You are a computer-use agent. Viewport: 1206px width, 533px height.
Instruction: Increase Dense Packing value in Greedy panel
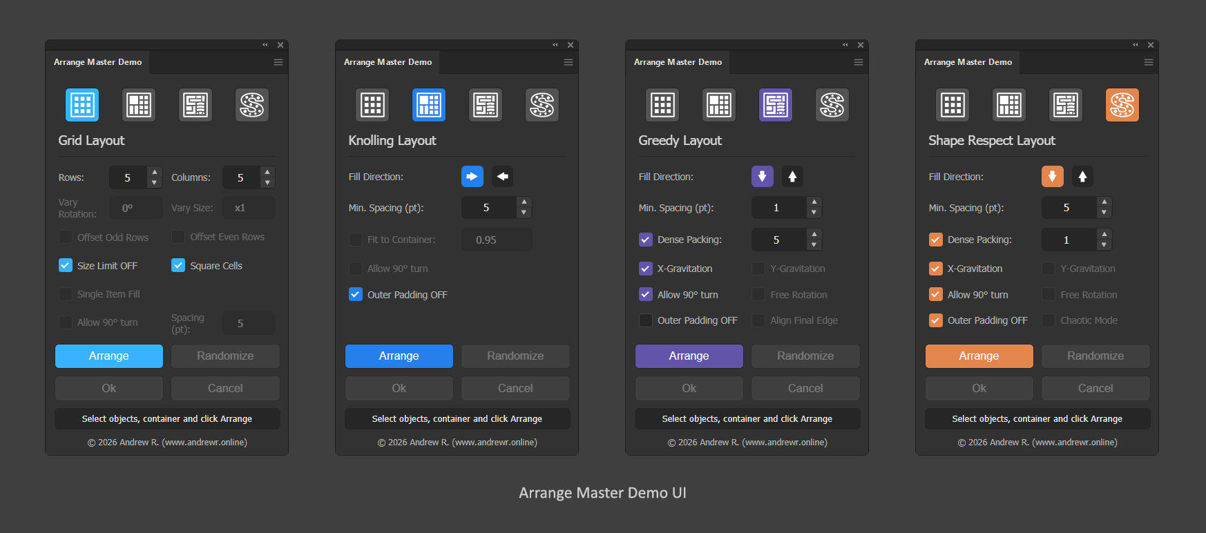814,234
